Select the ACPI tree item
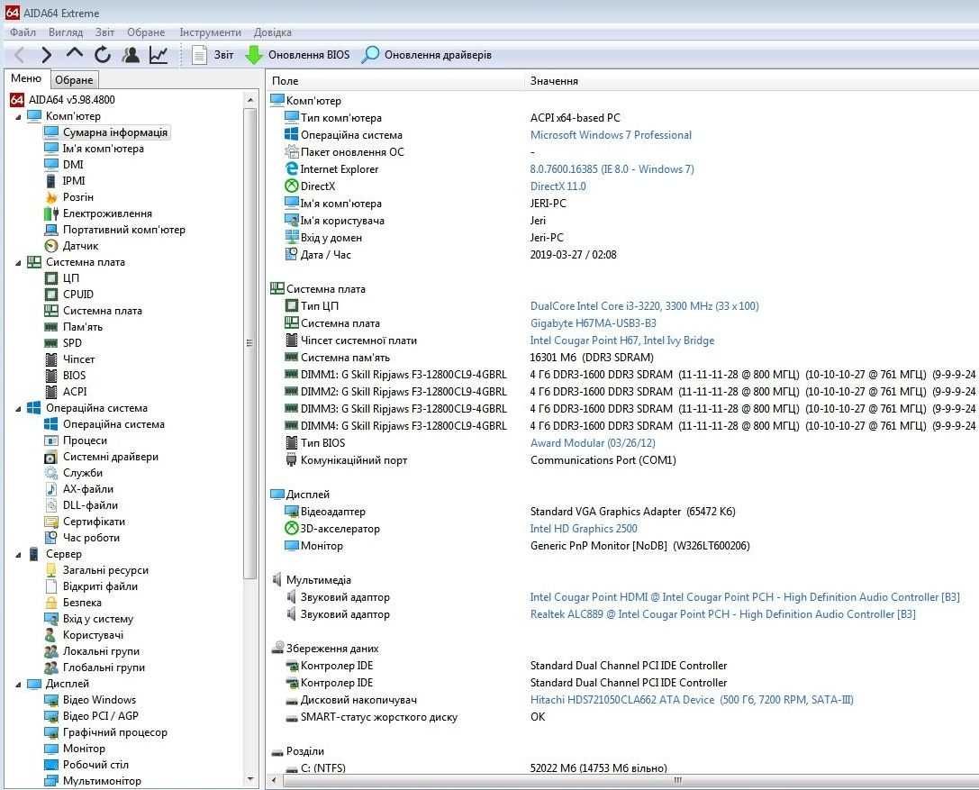This screenshot has width=979, height=790. coord(75,392)
